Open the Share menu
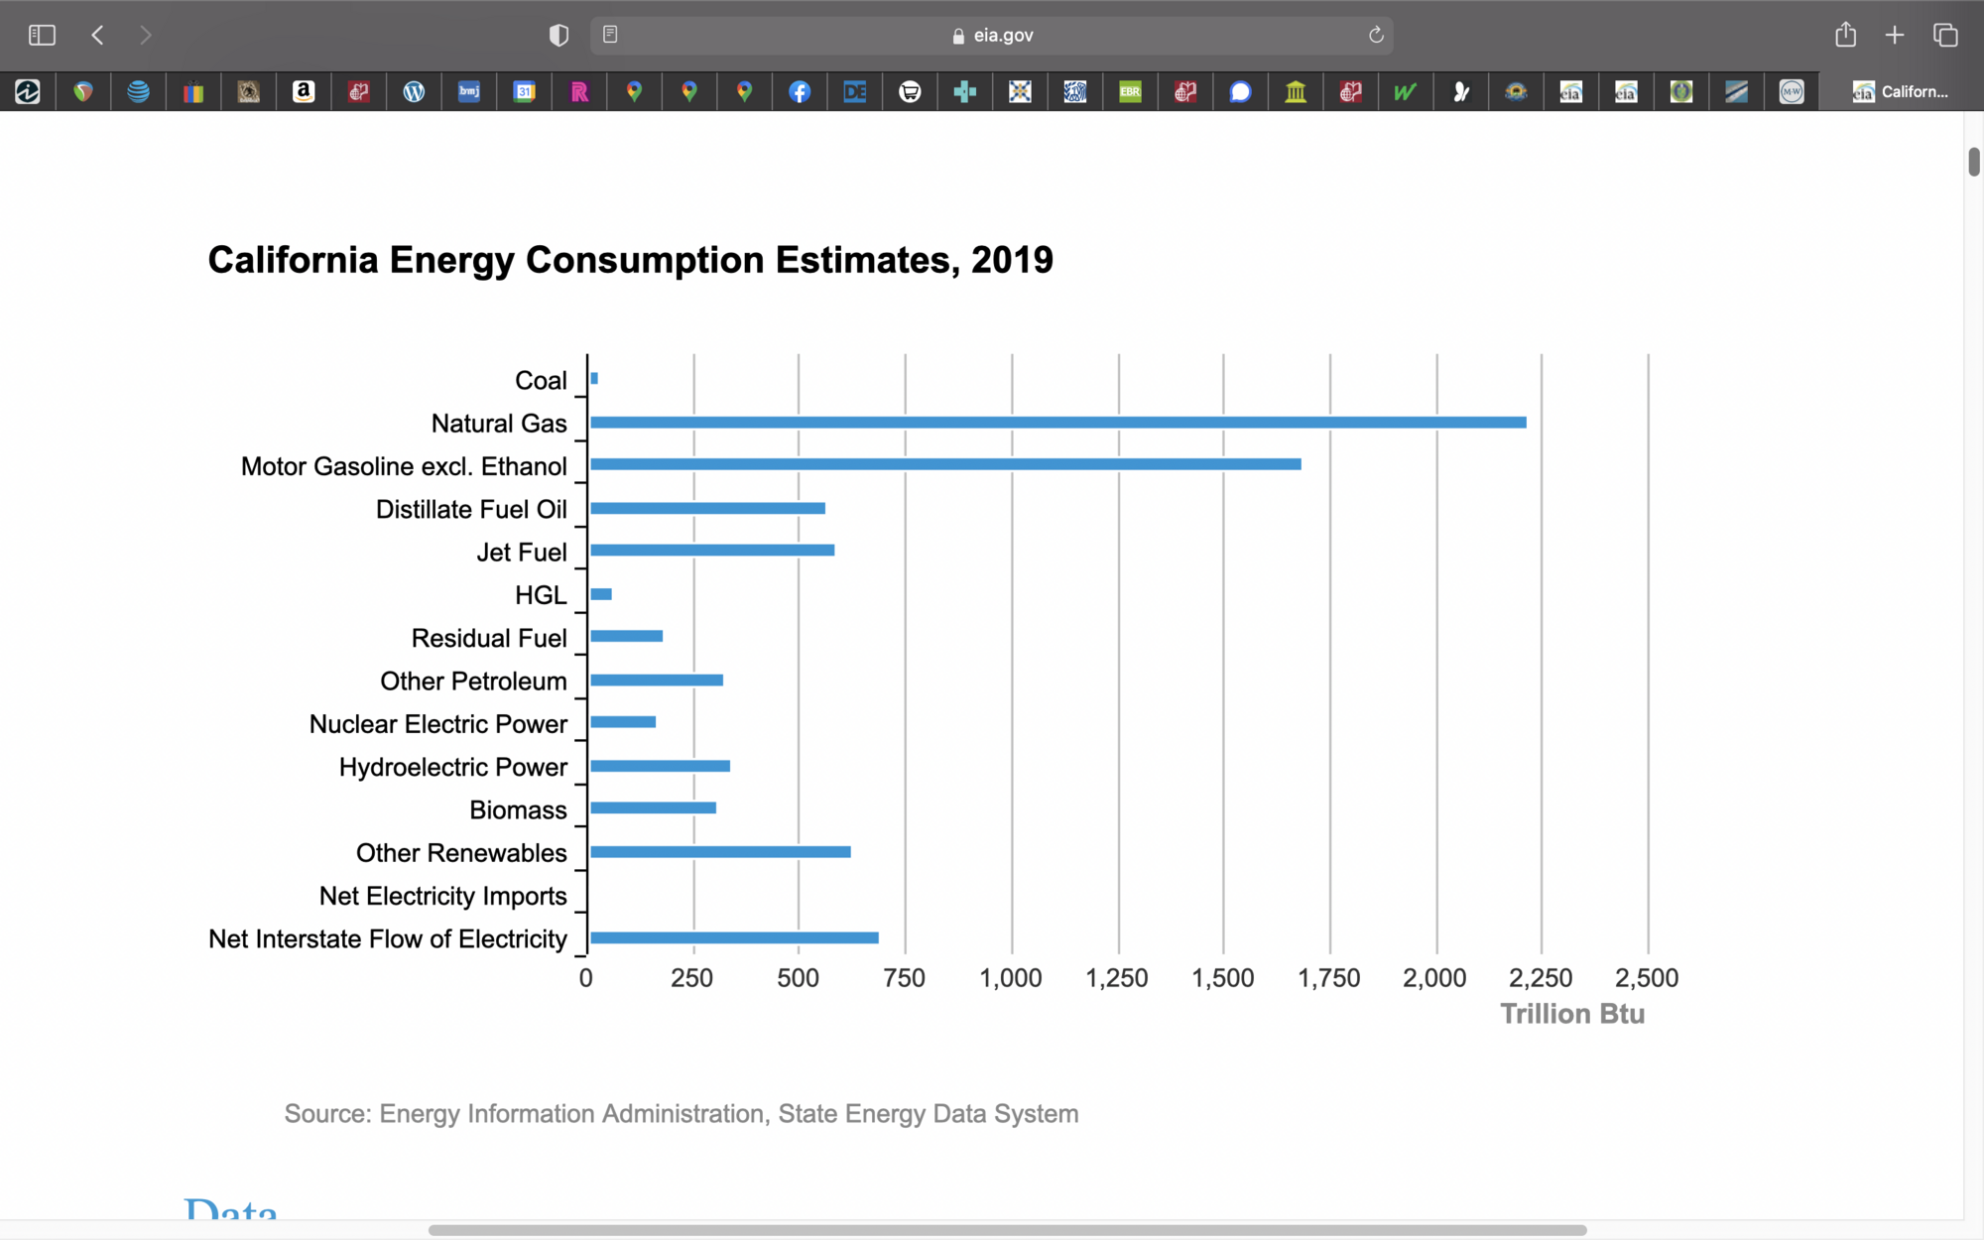This screenshot has height=1240, width=1984. pos(1845,36)
